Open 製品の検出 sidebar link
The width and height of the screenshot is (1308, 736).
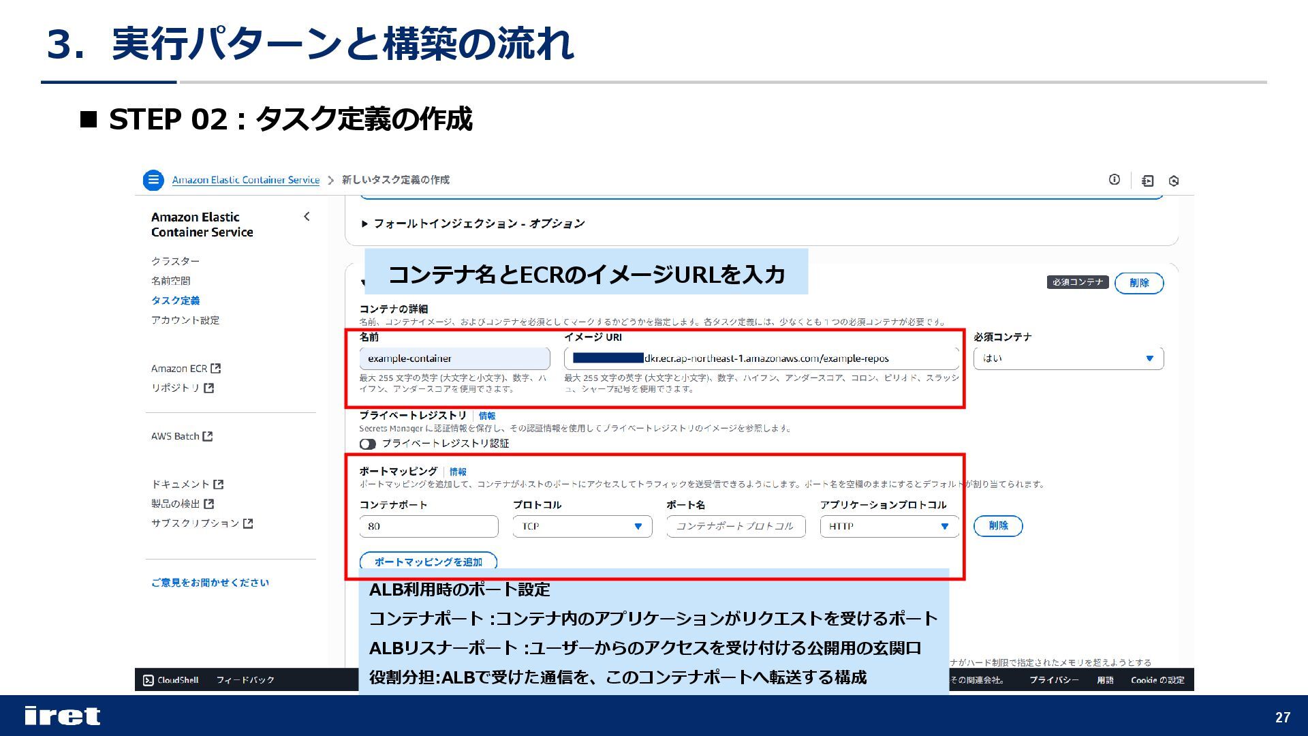point(176,504)
